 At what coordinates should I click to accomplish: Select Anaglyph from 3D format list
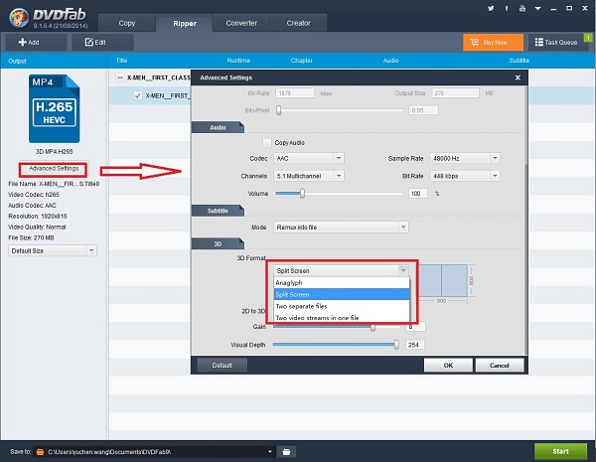(342, 282)
